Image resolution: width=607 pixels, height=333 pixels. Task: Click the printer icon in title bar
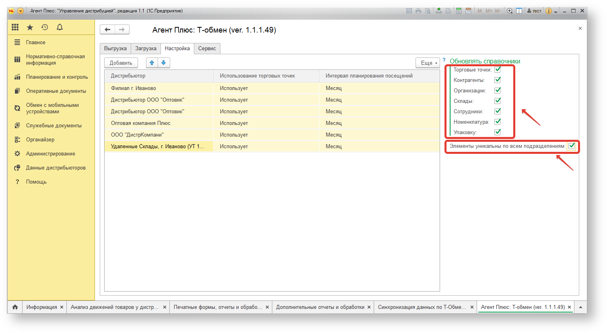click(418, 11)
